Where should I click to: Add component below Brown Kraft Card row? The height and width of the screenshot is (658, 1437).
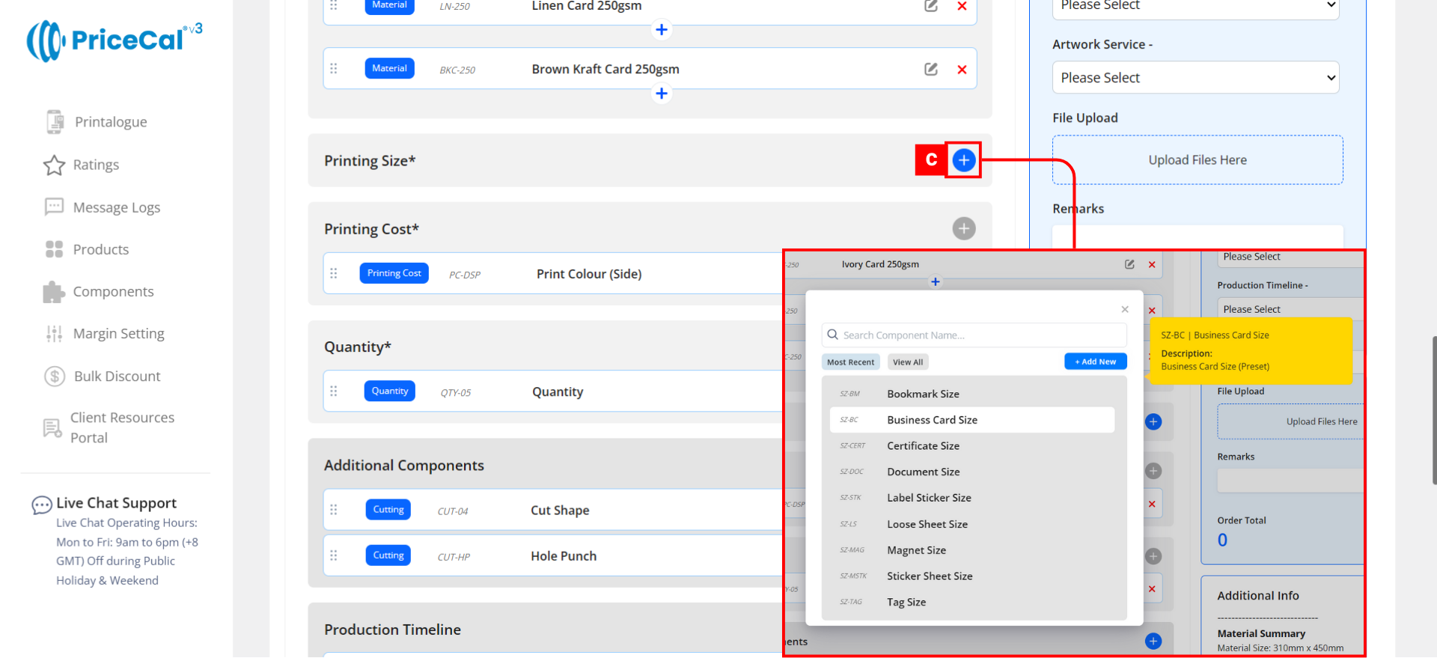click(661, 94)
